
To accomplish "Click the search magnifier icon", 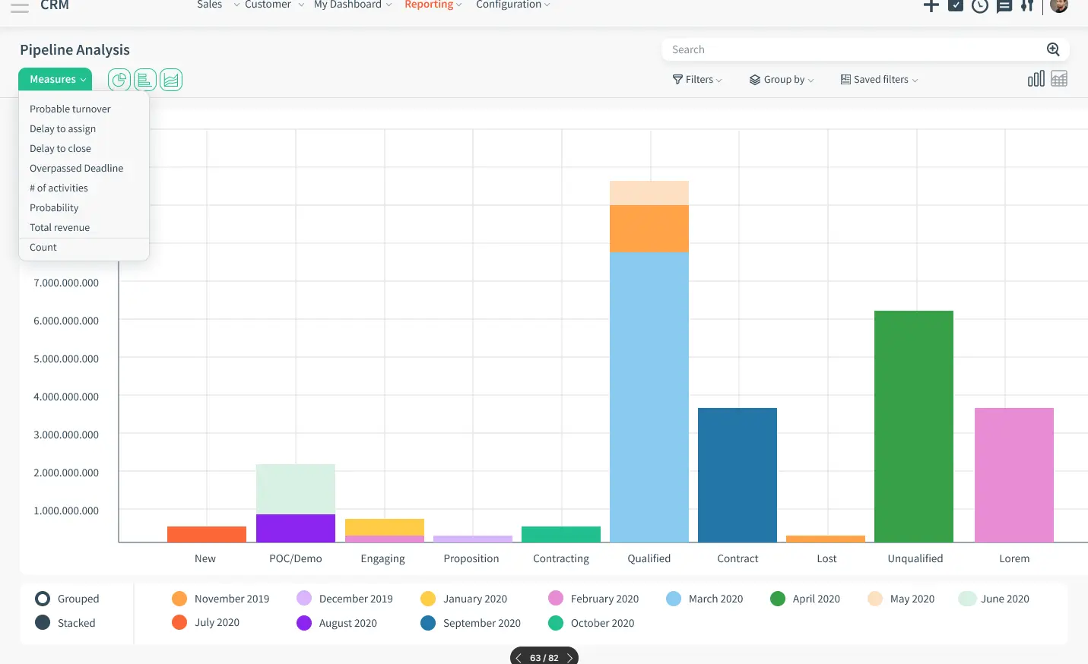I will [1053, 49].
